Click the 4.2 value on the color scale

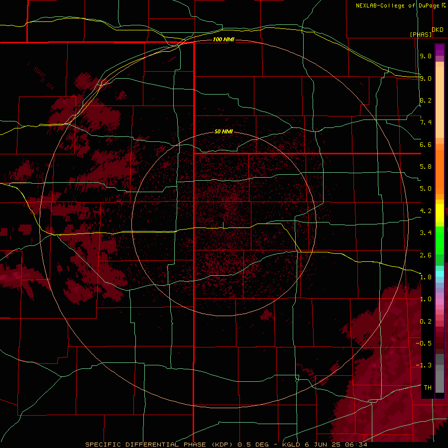point(426,211)
